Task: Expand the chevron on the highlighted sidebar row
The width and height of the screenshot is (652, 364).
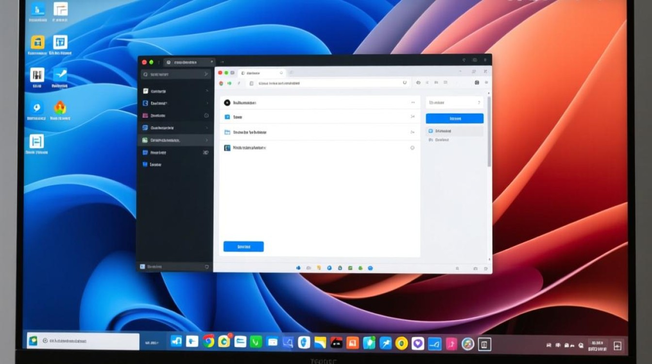Action: (207, 140)
